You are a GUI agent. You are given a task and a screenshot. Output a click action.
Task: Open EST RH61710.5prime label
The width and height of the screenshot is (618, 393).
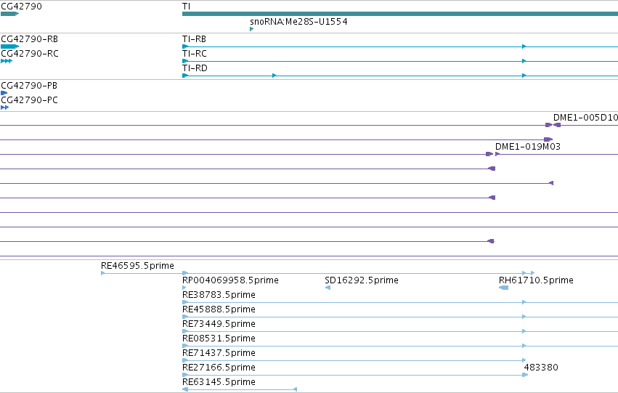536,280
